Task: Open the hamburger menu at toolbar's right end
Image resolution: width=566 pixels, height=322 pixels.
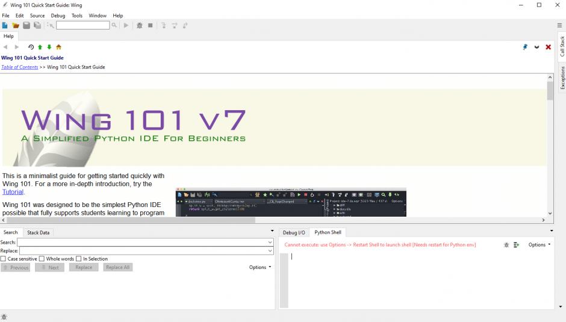Action: pos(559,25)
